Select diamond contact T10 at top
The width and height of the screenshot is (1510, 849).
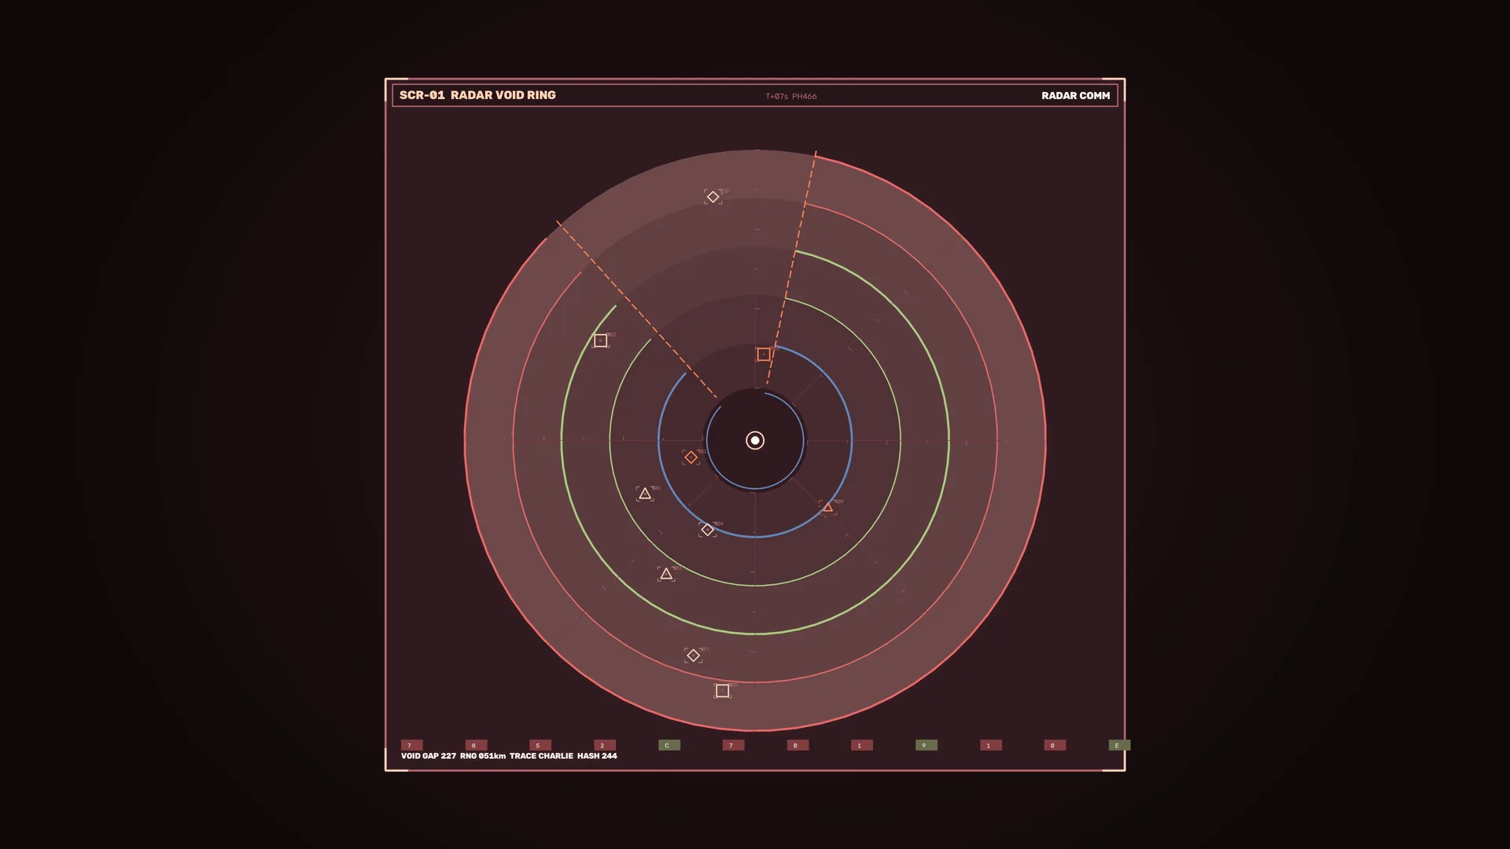pyautogui.click(x=713, y=197)
